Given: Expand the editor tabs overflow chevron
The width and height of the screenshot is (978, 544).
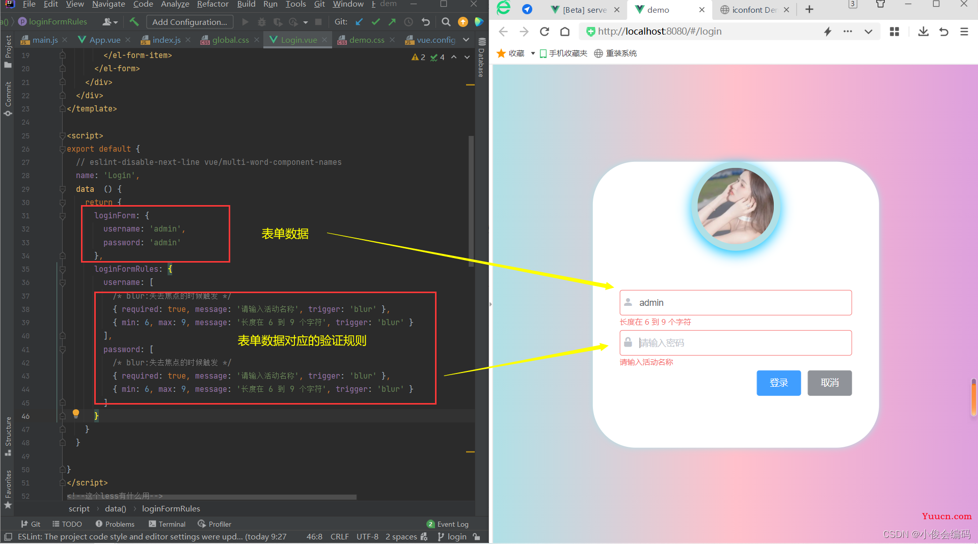Looking at the screenshot, I should [x=466, y=40].
